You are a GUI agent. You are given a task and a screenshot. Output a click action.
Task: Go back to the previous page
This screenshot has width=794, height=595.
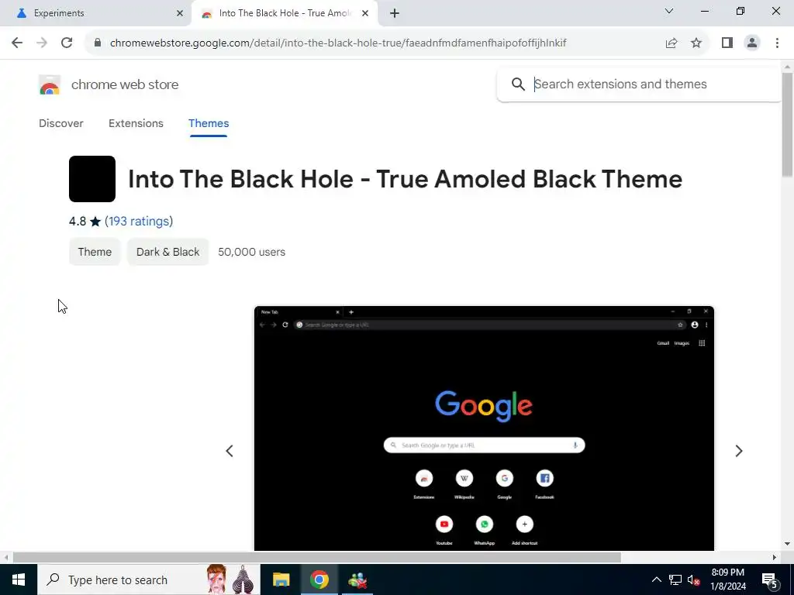coord(17,43)
